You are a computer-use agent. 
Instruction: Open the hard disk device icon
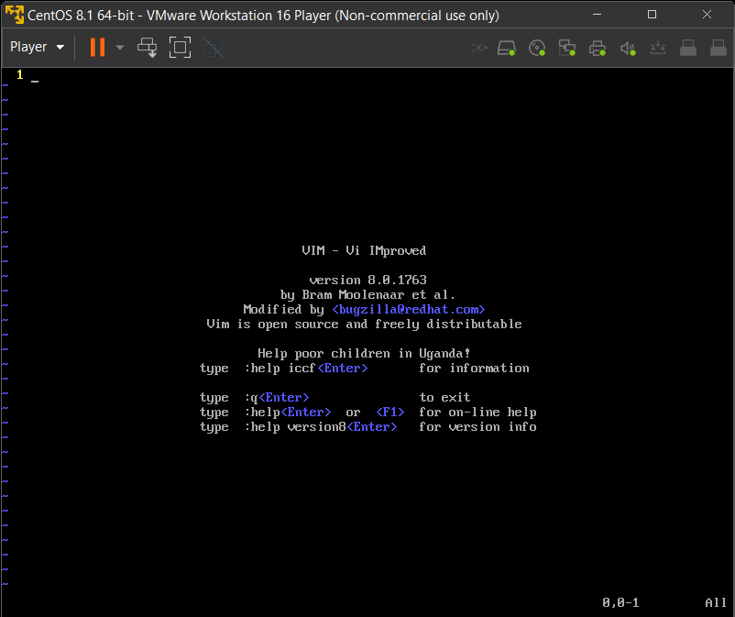(507, 48)
